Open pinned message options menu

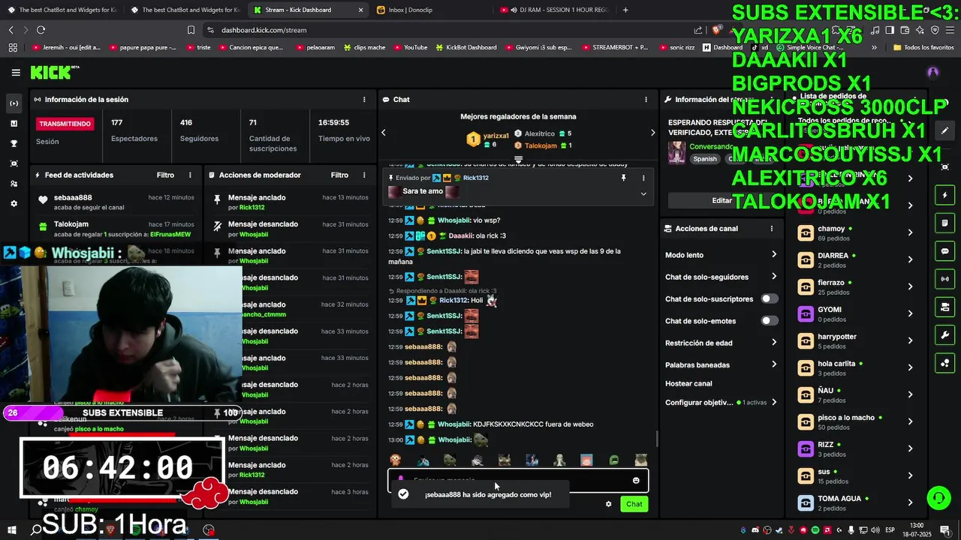643,178
